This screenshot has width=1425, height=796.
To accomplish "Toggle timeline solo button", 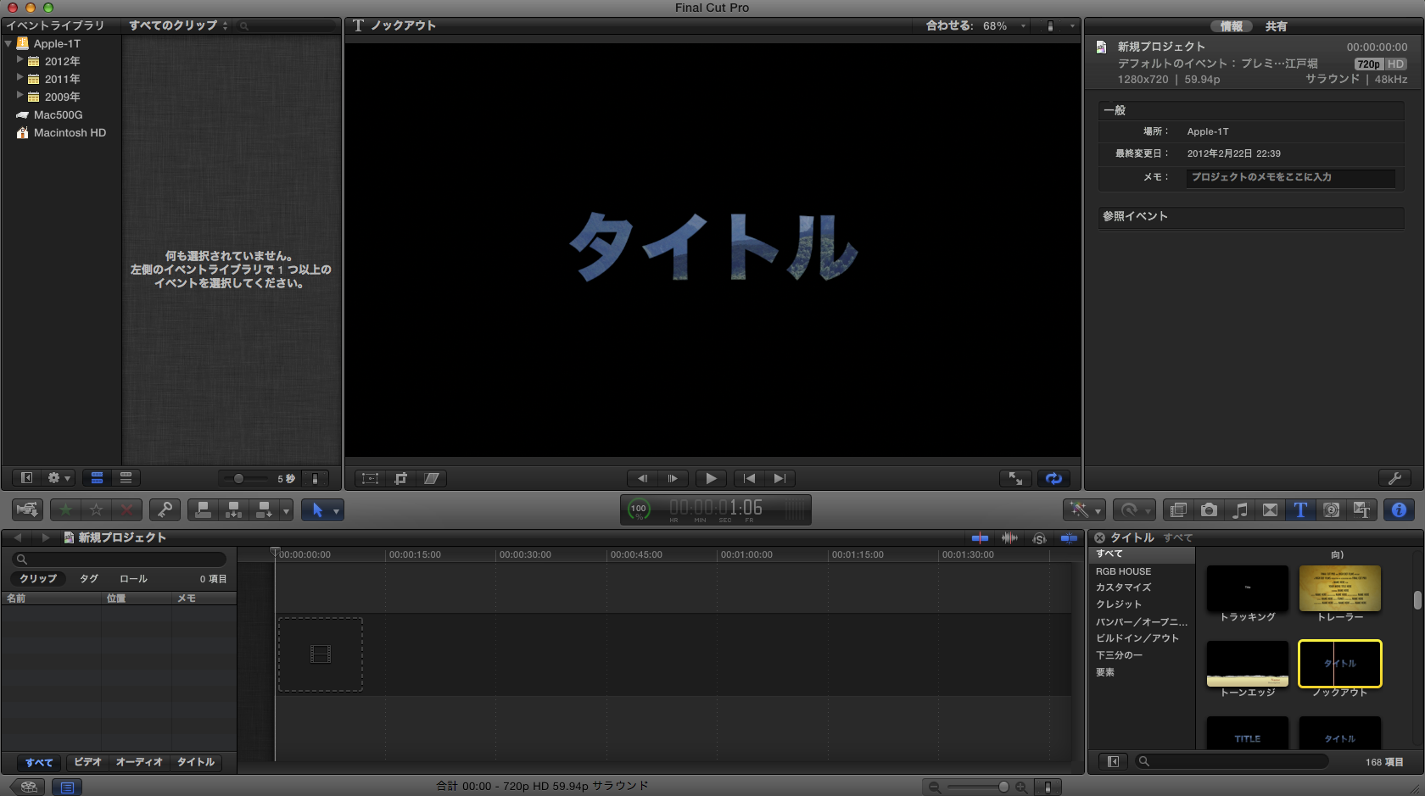I will click(x=1039, y=537).
